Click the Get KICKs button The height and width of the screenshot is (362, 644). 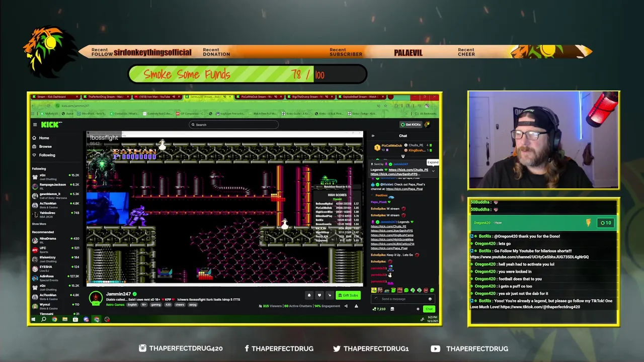[411, 125]
